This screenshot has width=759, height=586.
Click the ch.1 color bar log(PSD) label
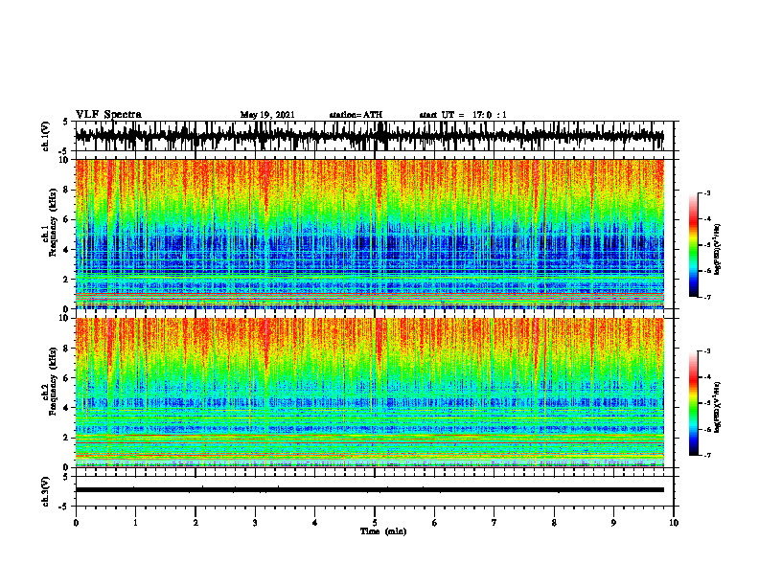(x=718, y=250)
